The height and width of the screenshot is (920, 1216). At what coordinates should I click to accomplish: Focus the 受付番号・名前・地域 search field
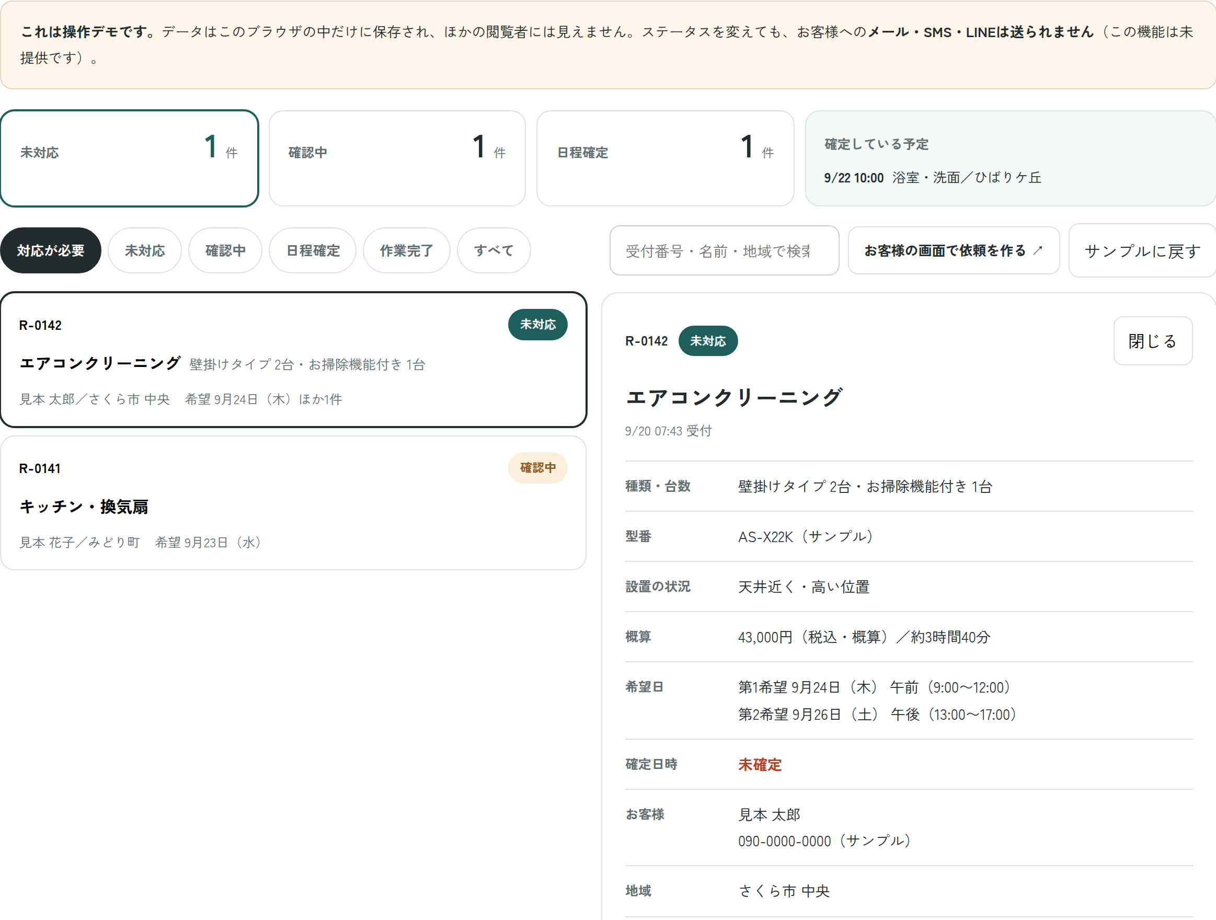(x=724, y=250)
